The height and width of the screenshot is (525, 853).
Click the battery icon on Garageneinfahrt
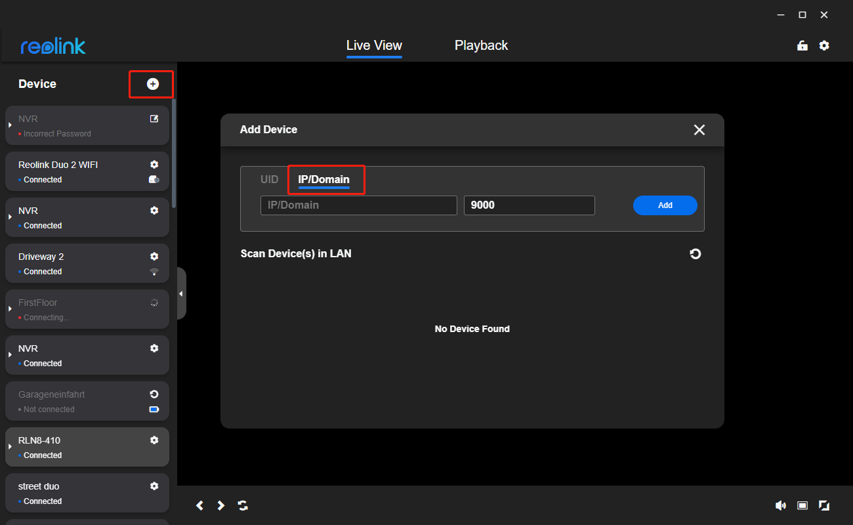pyautogui.click(x=154, y=409)
